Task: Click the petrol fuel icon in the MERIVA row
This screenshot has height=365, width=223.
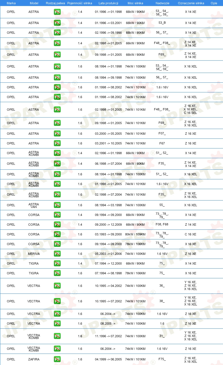Action: (57, 254)
